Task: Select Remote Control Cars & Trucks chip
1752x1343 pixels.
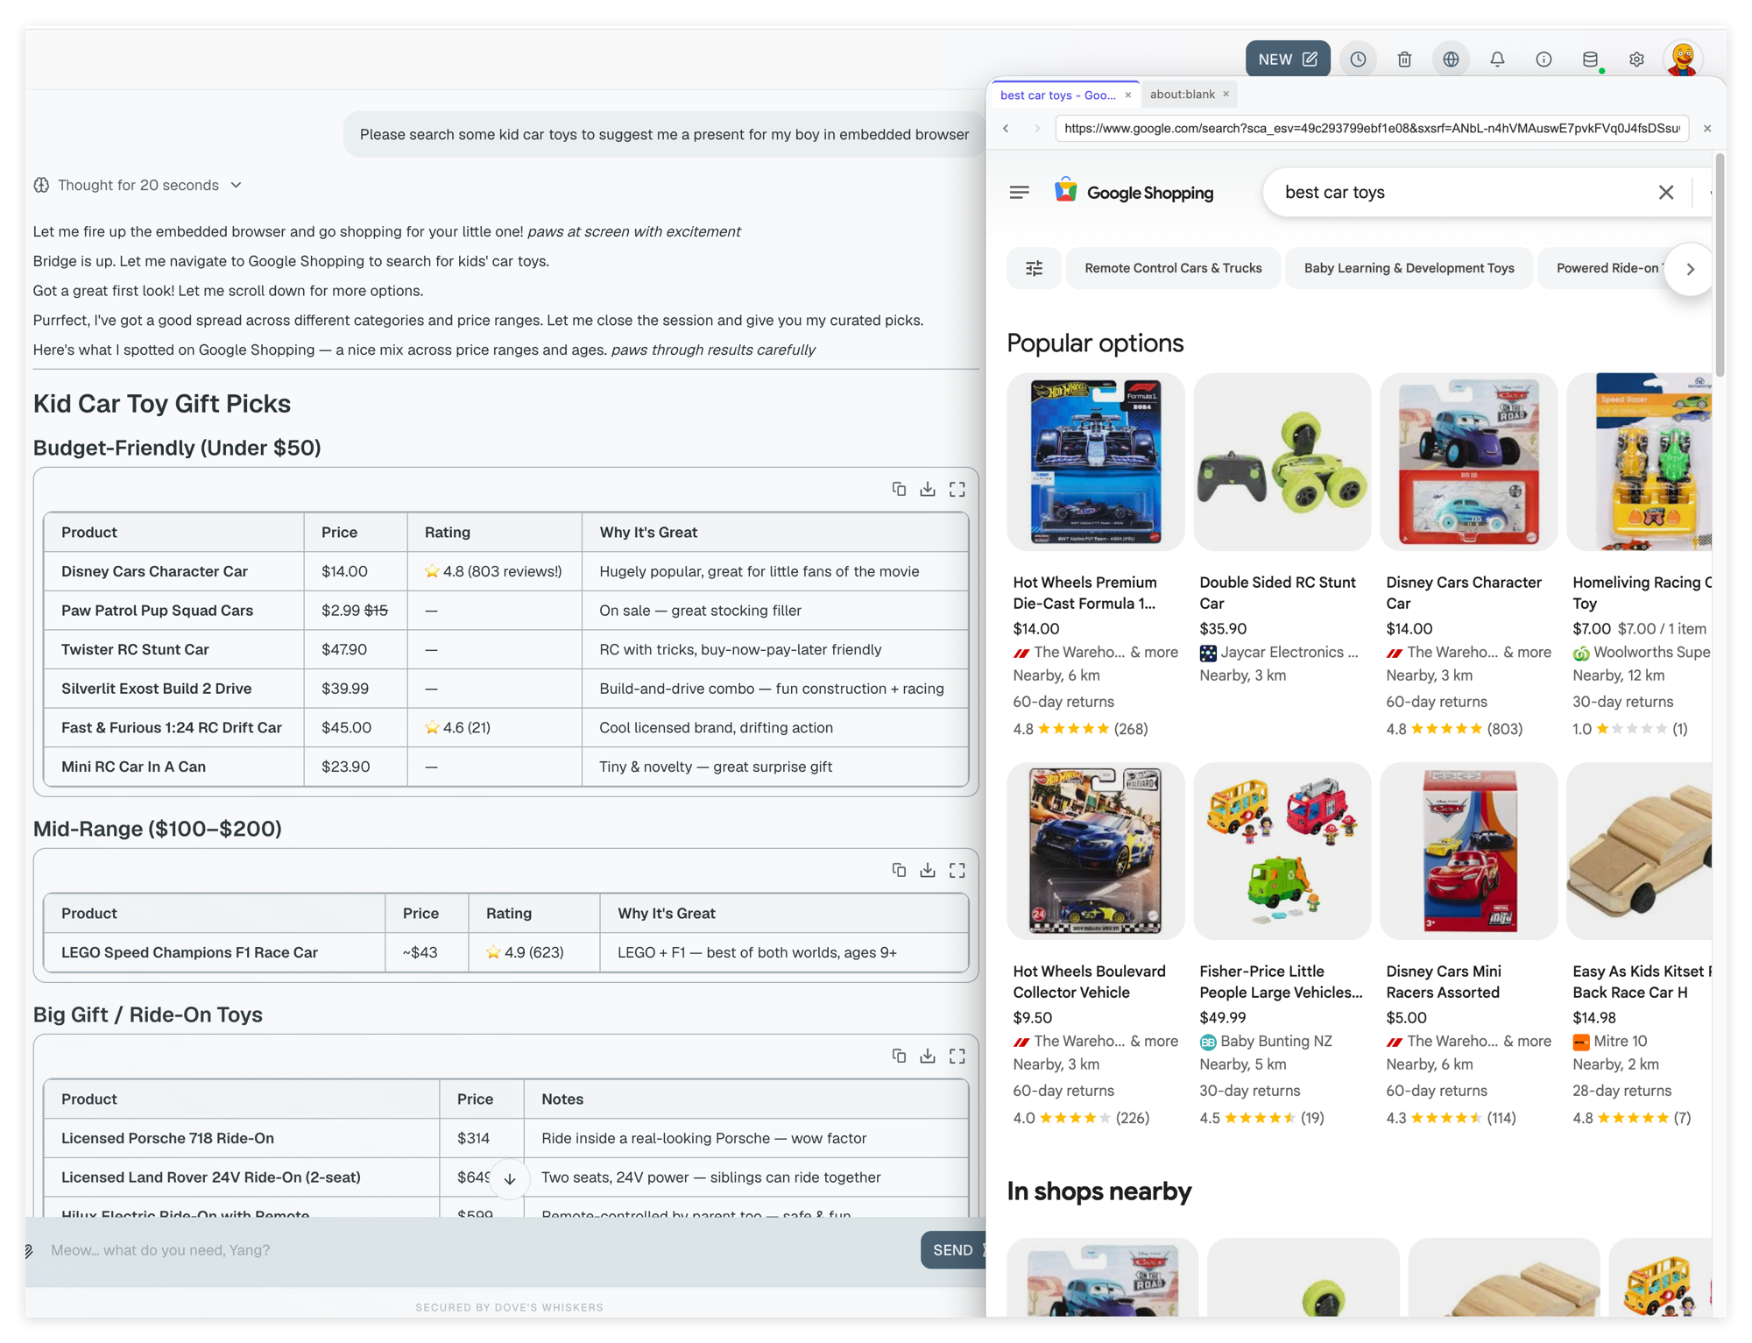Action: tap(1173, 268)
